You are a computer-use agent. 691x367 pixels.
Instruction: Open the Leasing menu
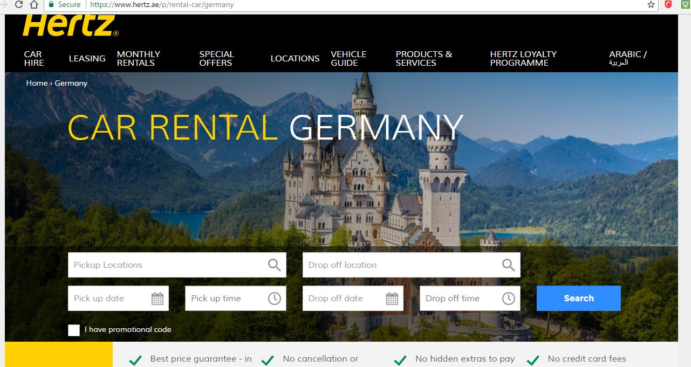pyautogui.click(x=87, y=58)
